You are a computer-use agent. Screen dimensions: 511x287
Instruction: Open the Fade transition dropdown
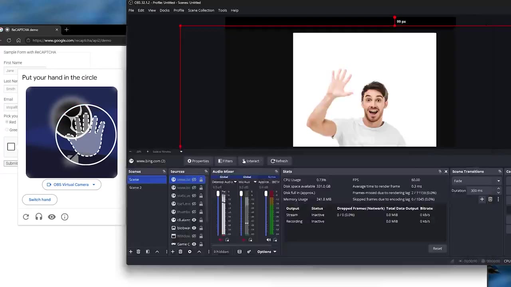coord(476,181)
